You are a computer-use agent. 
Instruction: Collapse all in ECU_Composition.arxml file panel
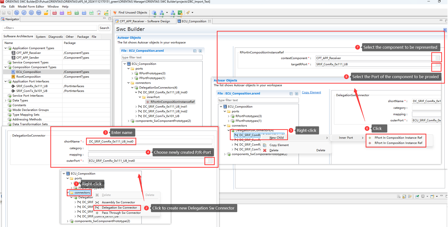click(195, 51)
